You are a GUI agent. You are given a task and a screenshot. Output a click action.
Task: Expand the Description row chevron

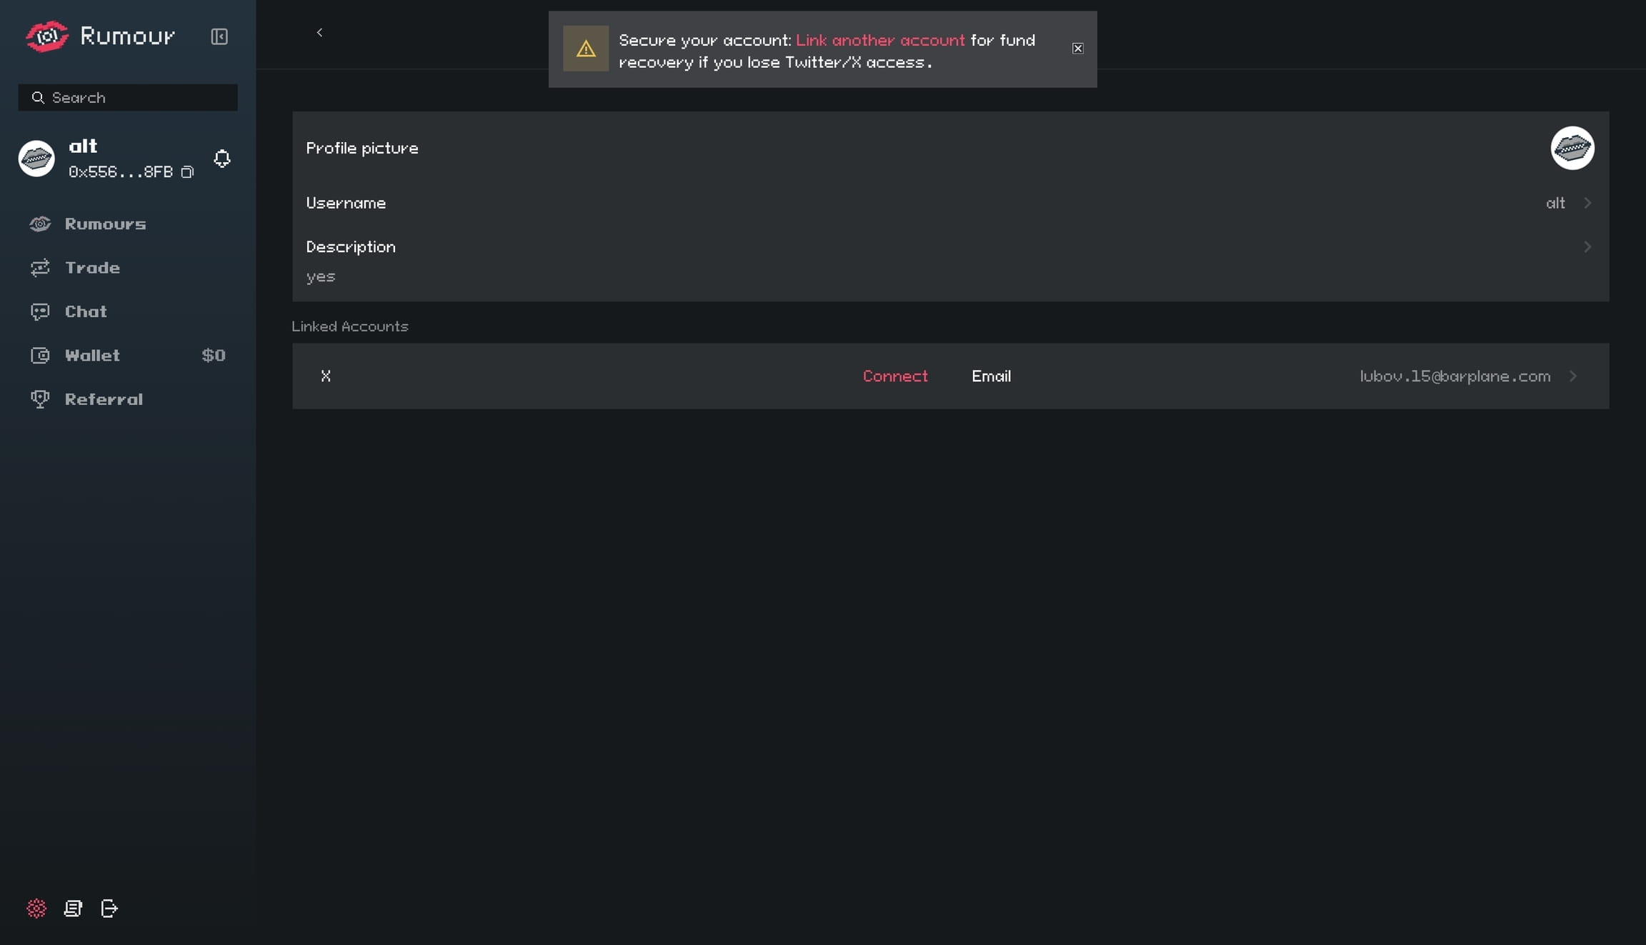(x=1587, y=247)
